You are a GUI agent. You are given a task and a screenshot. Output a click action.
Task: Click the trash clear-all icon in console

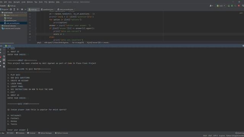pos(4,67)
